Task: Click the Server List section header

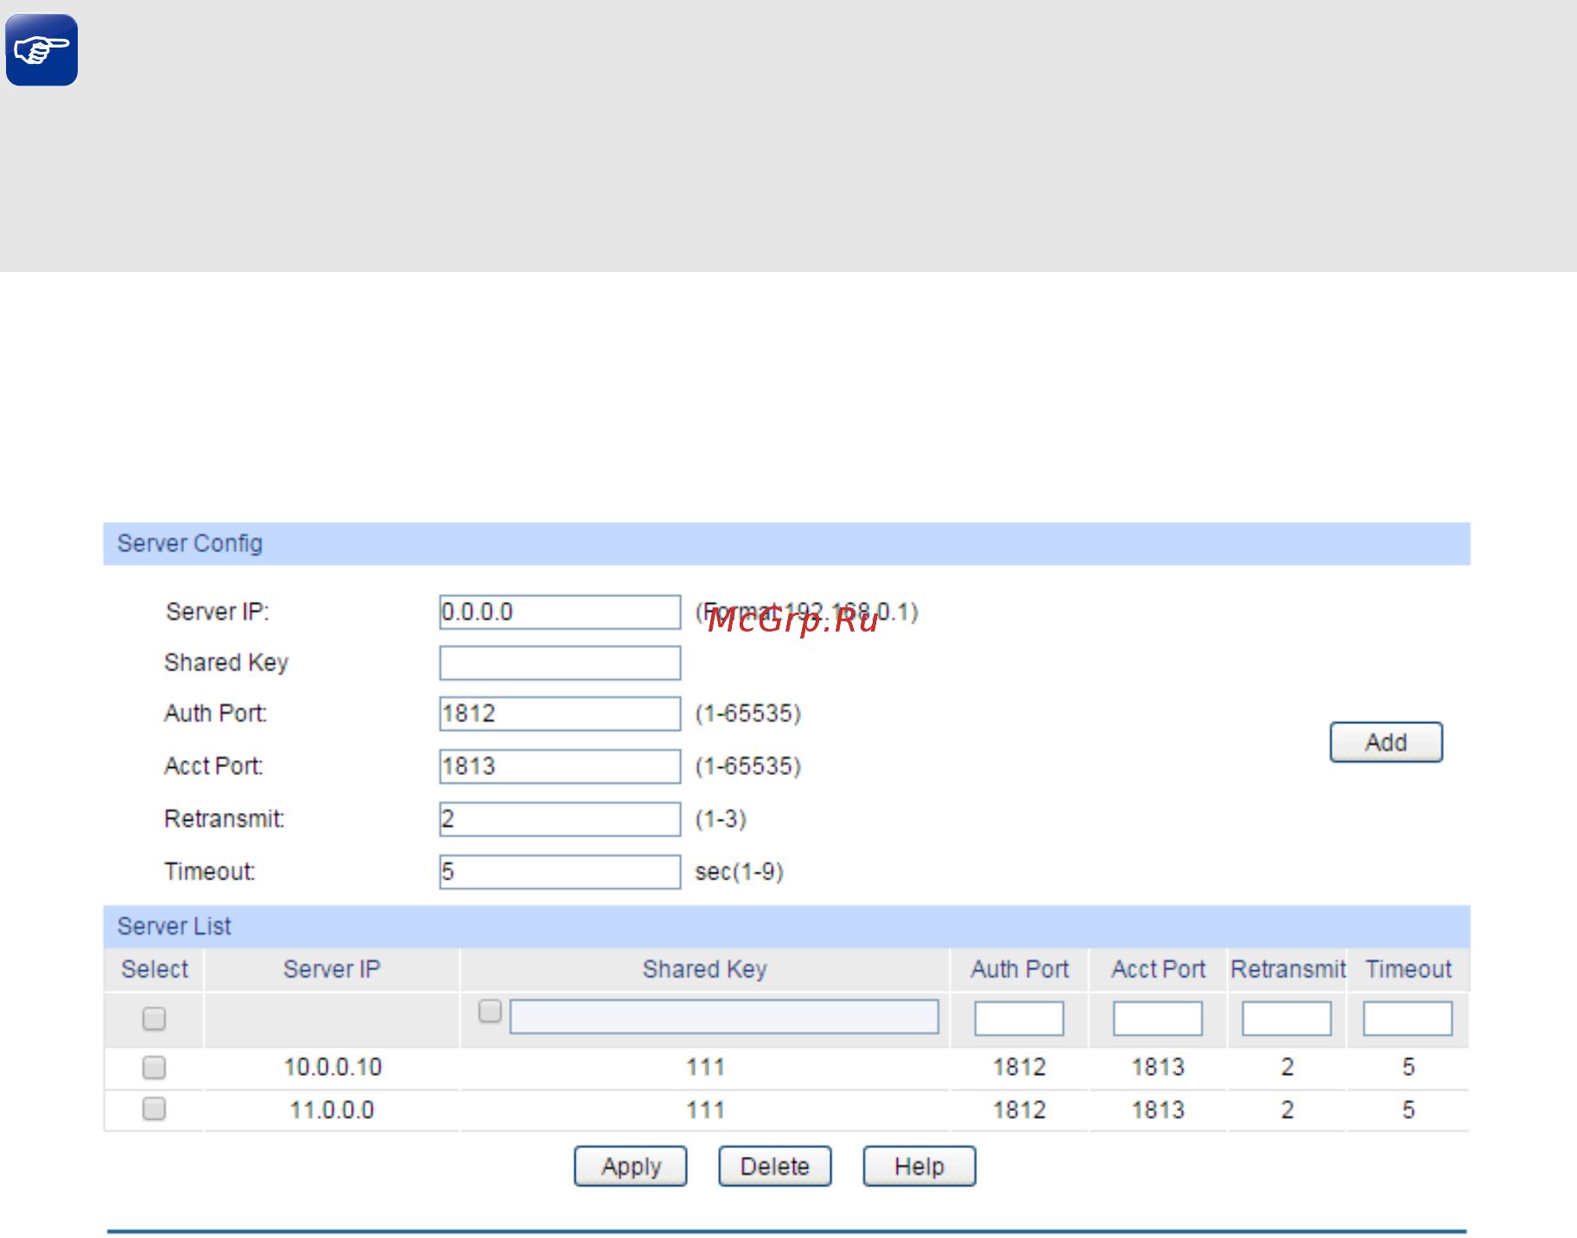Action: click(786, 926)
